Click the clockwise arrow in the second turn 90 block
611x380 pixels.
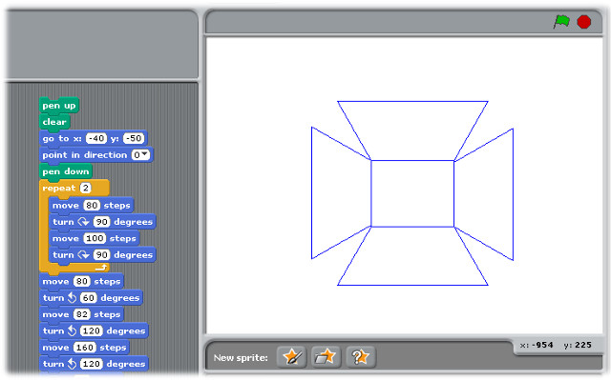point(83,255)
